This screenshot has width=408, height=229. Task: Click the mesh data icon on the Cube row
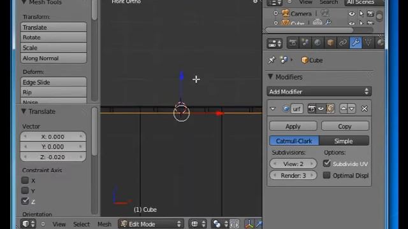point(317,23)
